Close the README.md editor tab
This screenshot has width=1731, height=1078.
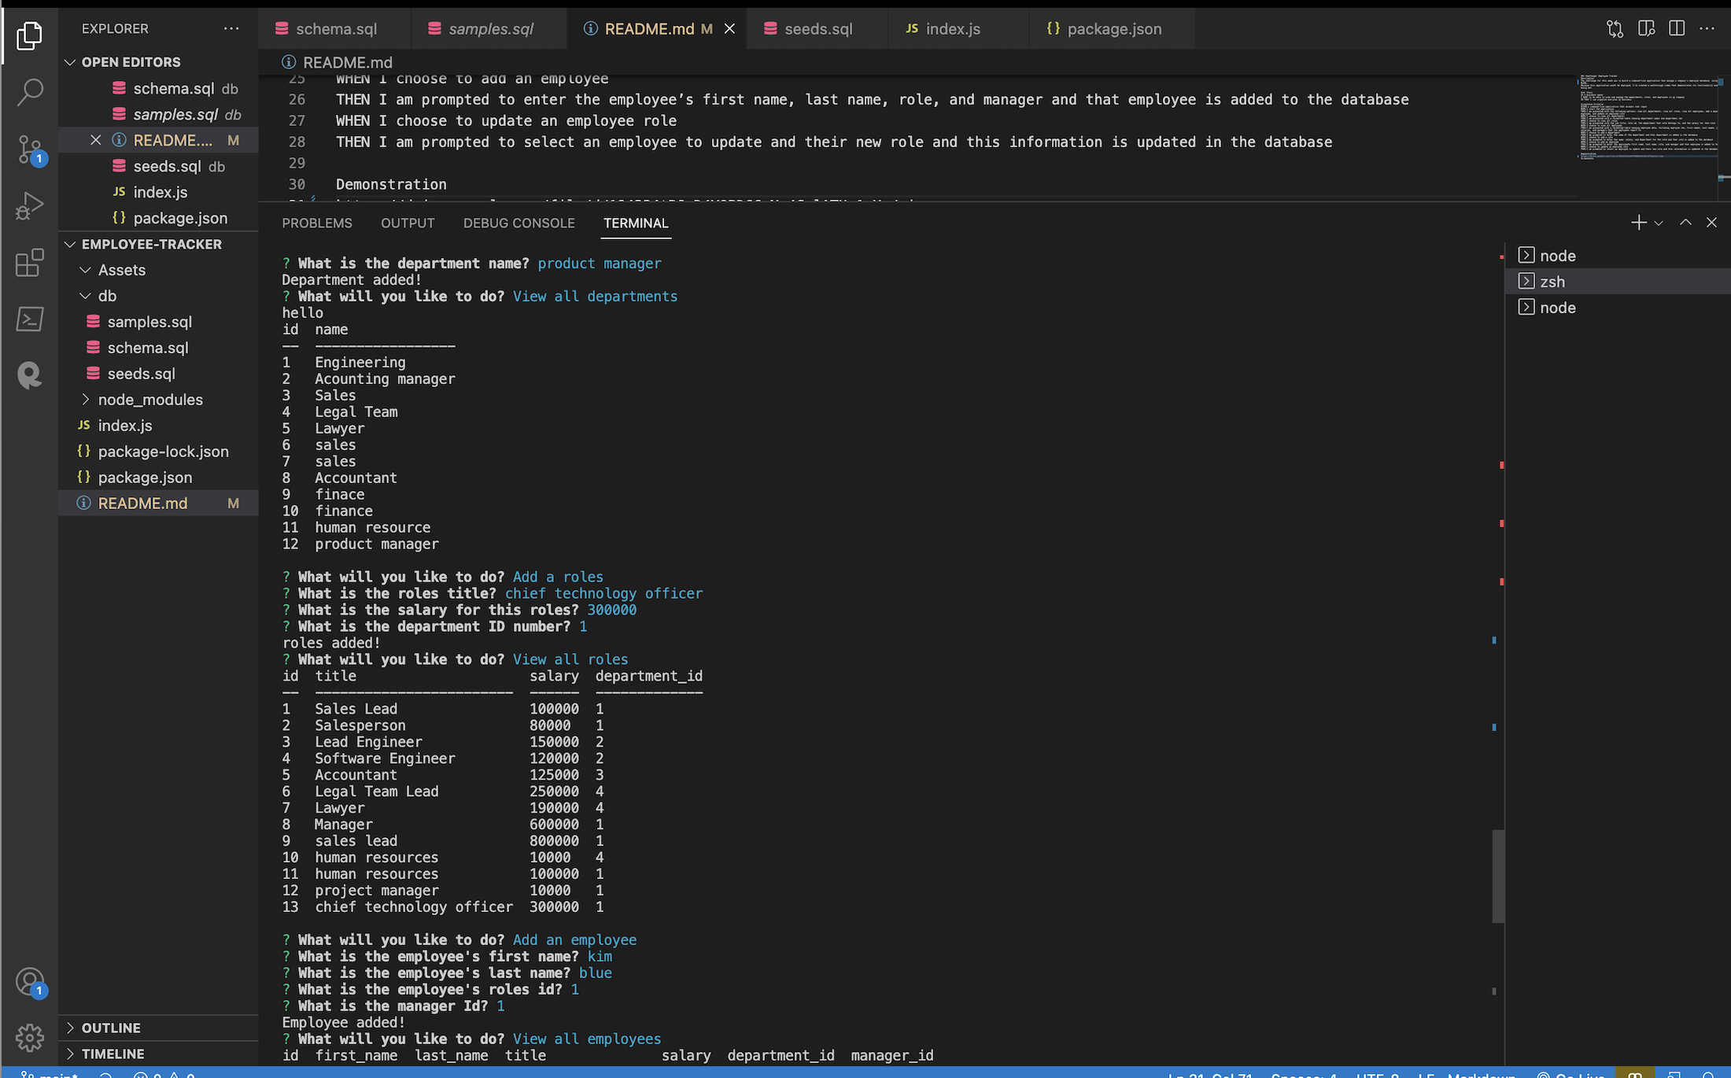tap(729, 29)
